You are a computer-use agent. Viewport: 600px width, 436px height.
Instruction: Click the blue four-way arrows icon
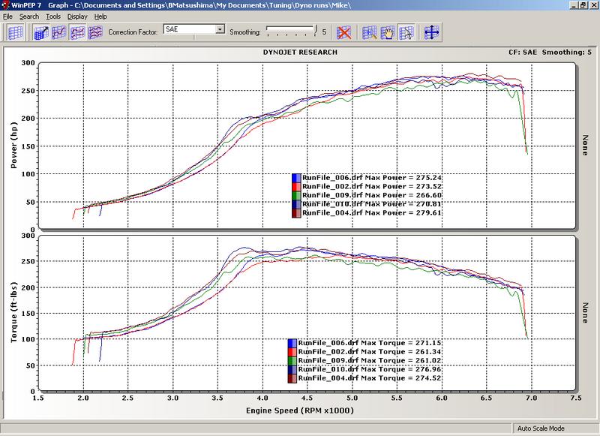432,32
